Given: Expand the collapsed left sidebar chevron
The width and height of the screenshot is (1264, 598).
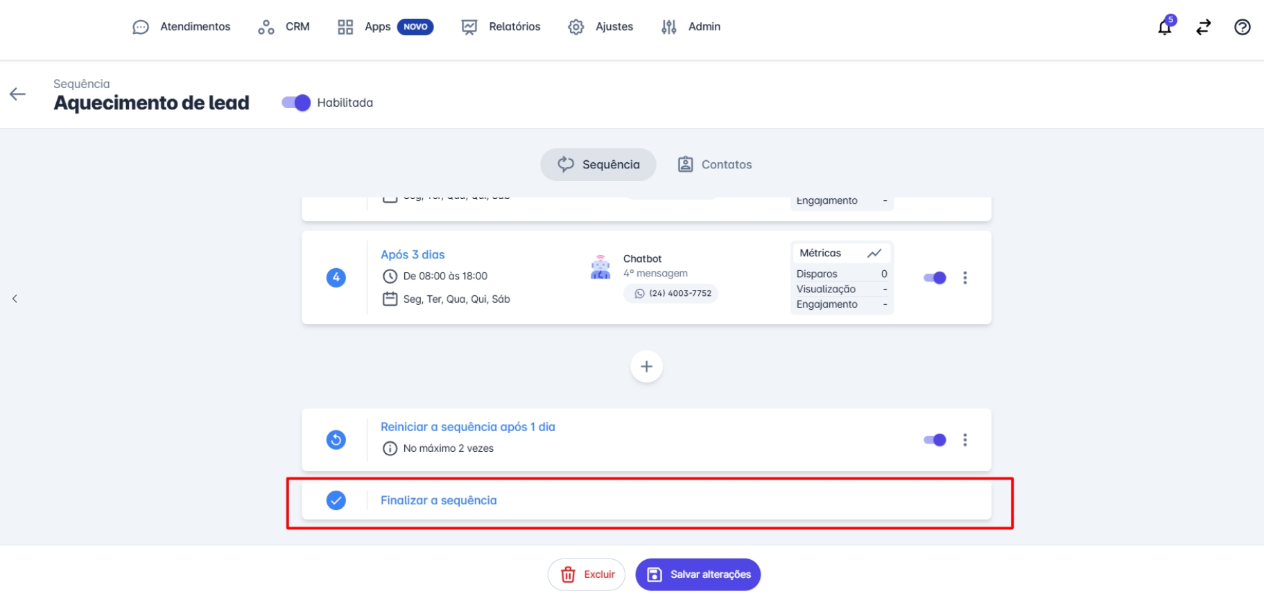Looking at the screenshot, I should pyautogui.click(x=15, y=299).
